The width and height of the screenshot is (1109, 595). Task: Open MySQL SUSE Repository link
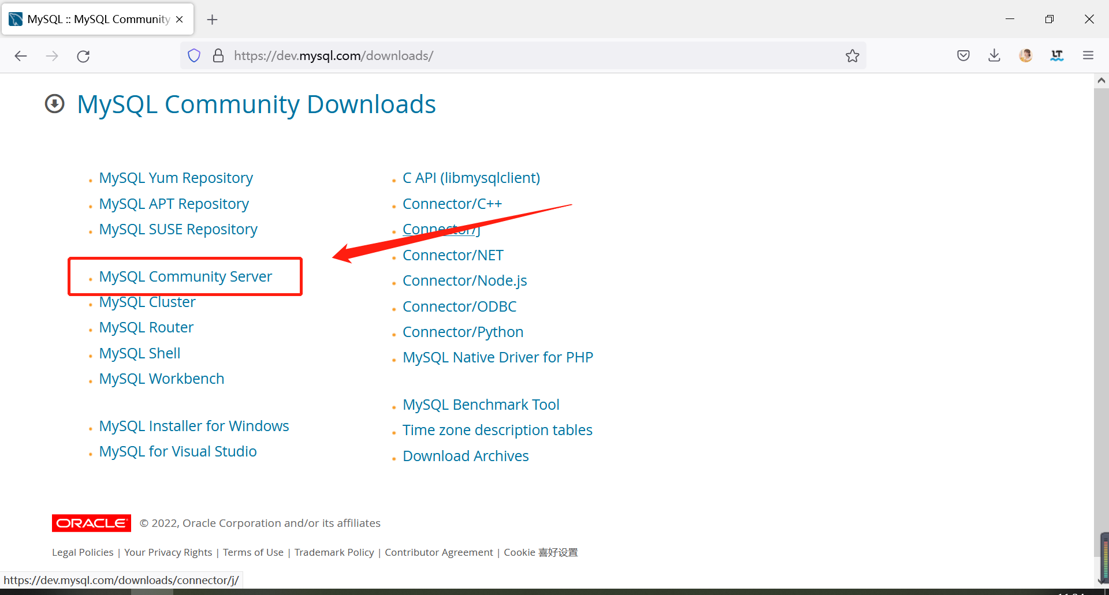point(178,229)
